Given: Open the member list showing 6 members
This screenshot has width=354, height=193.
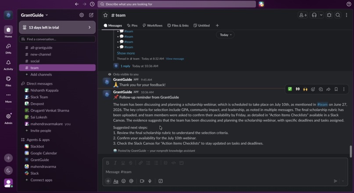Looking at the screenshot, I should click(x=303, y=15).
